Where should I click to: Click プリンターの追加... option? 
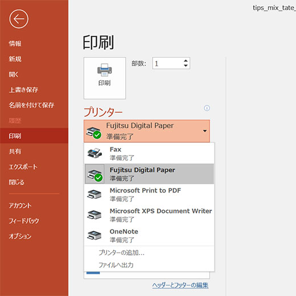click(121, 253)
